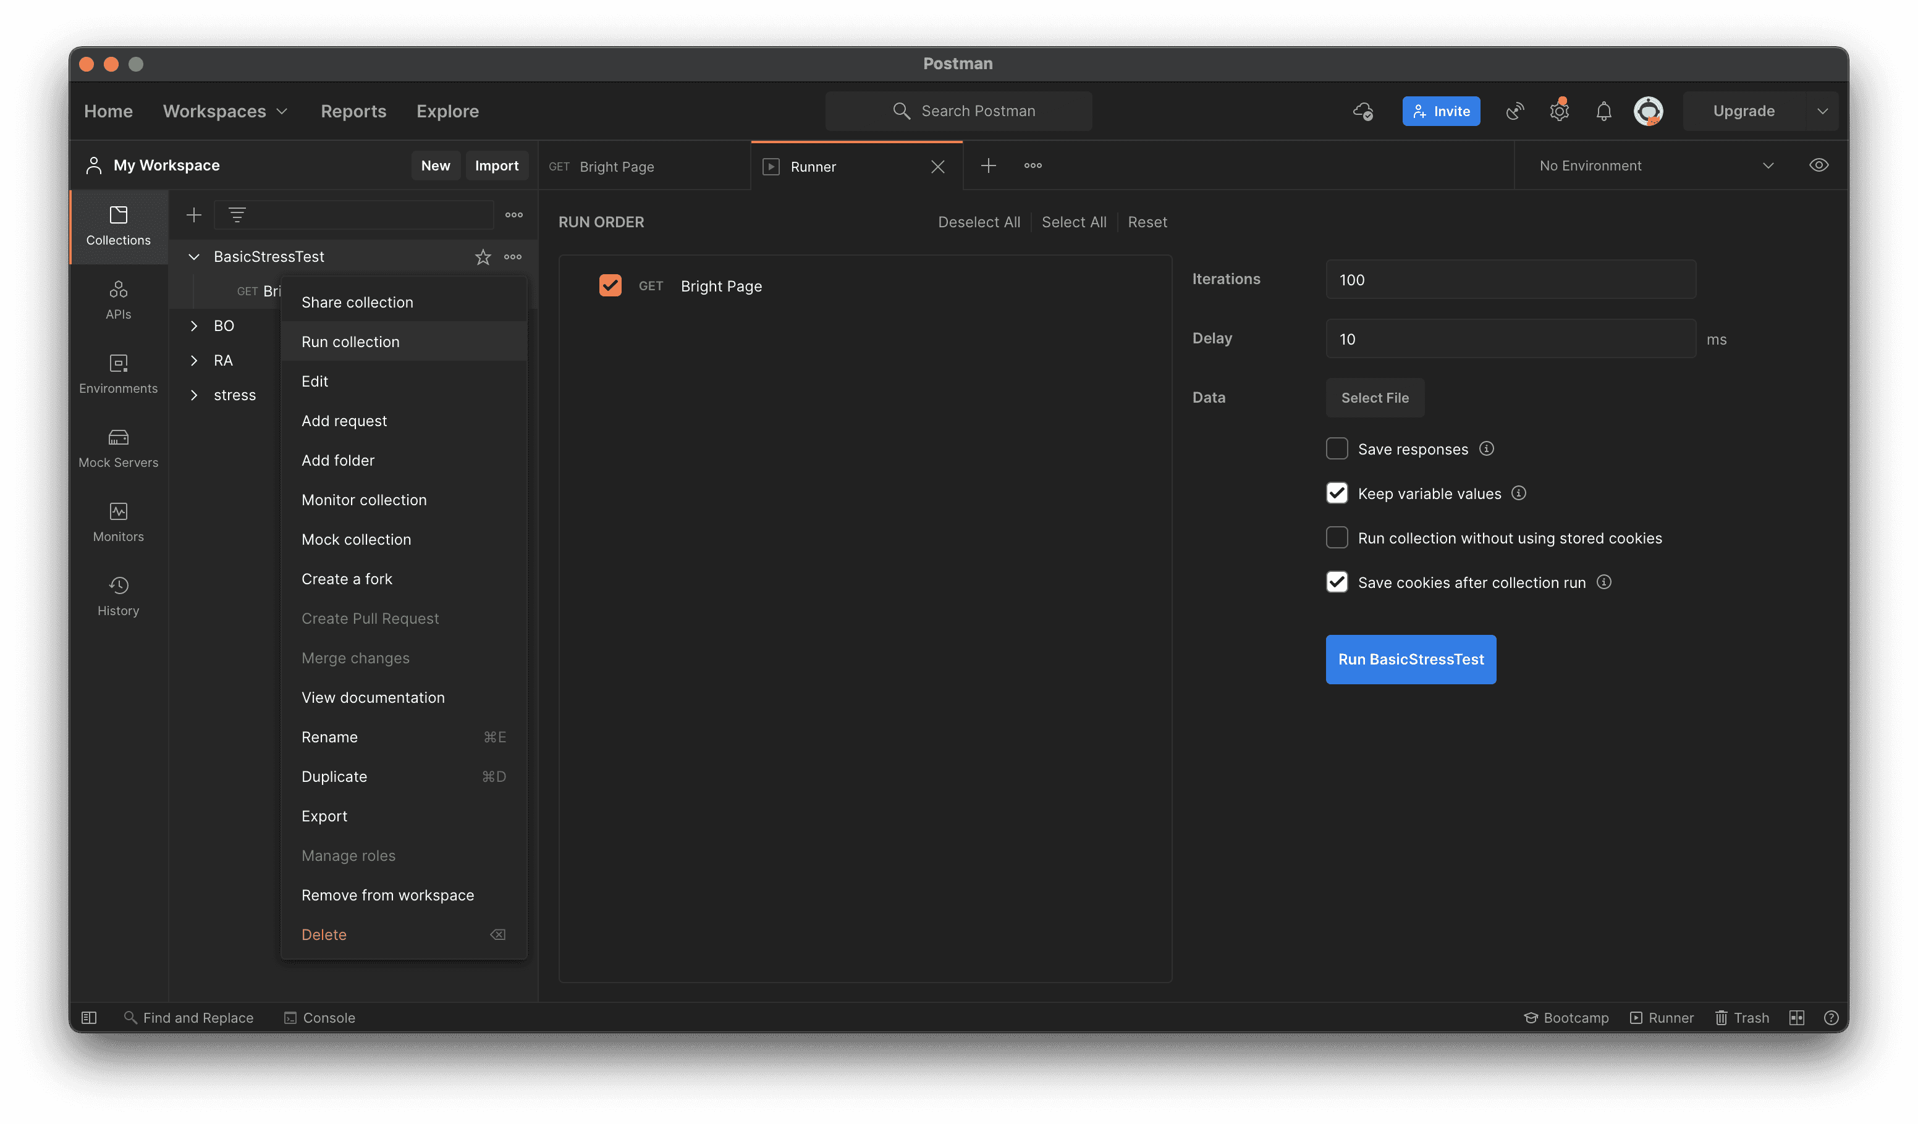This screenshot has height=1124, width=1918.
Task: Open help question mark icon
Action: pos(1831,1018)
